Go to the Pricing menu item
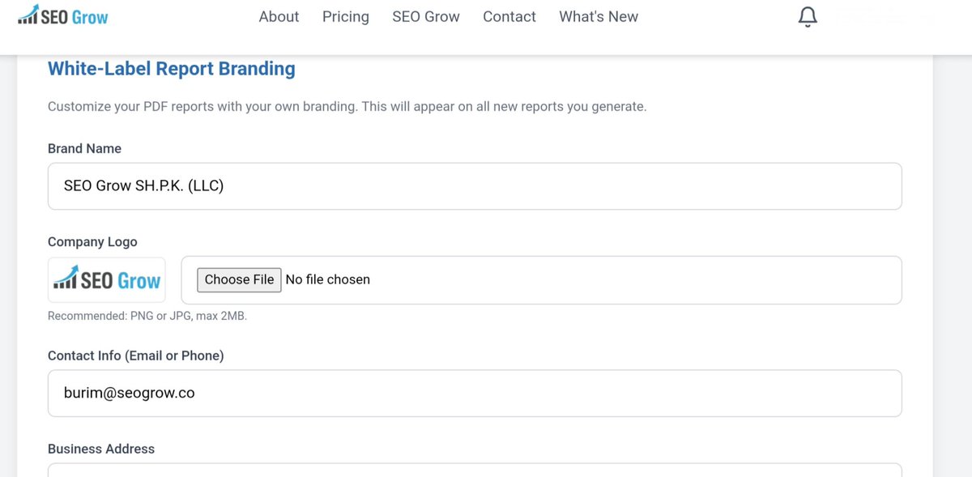972x477 pixels. coord(346,16)
